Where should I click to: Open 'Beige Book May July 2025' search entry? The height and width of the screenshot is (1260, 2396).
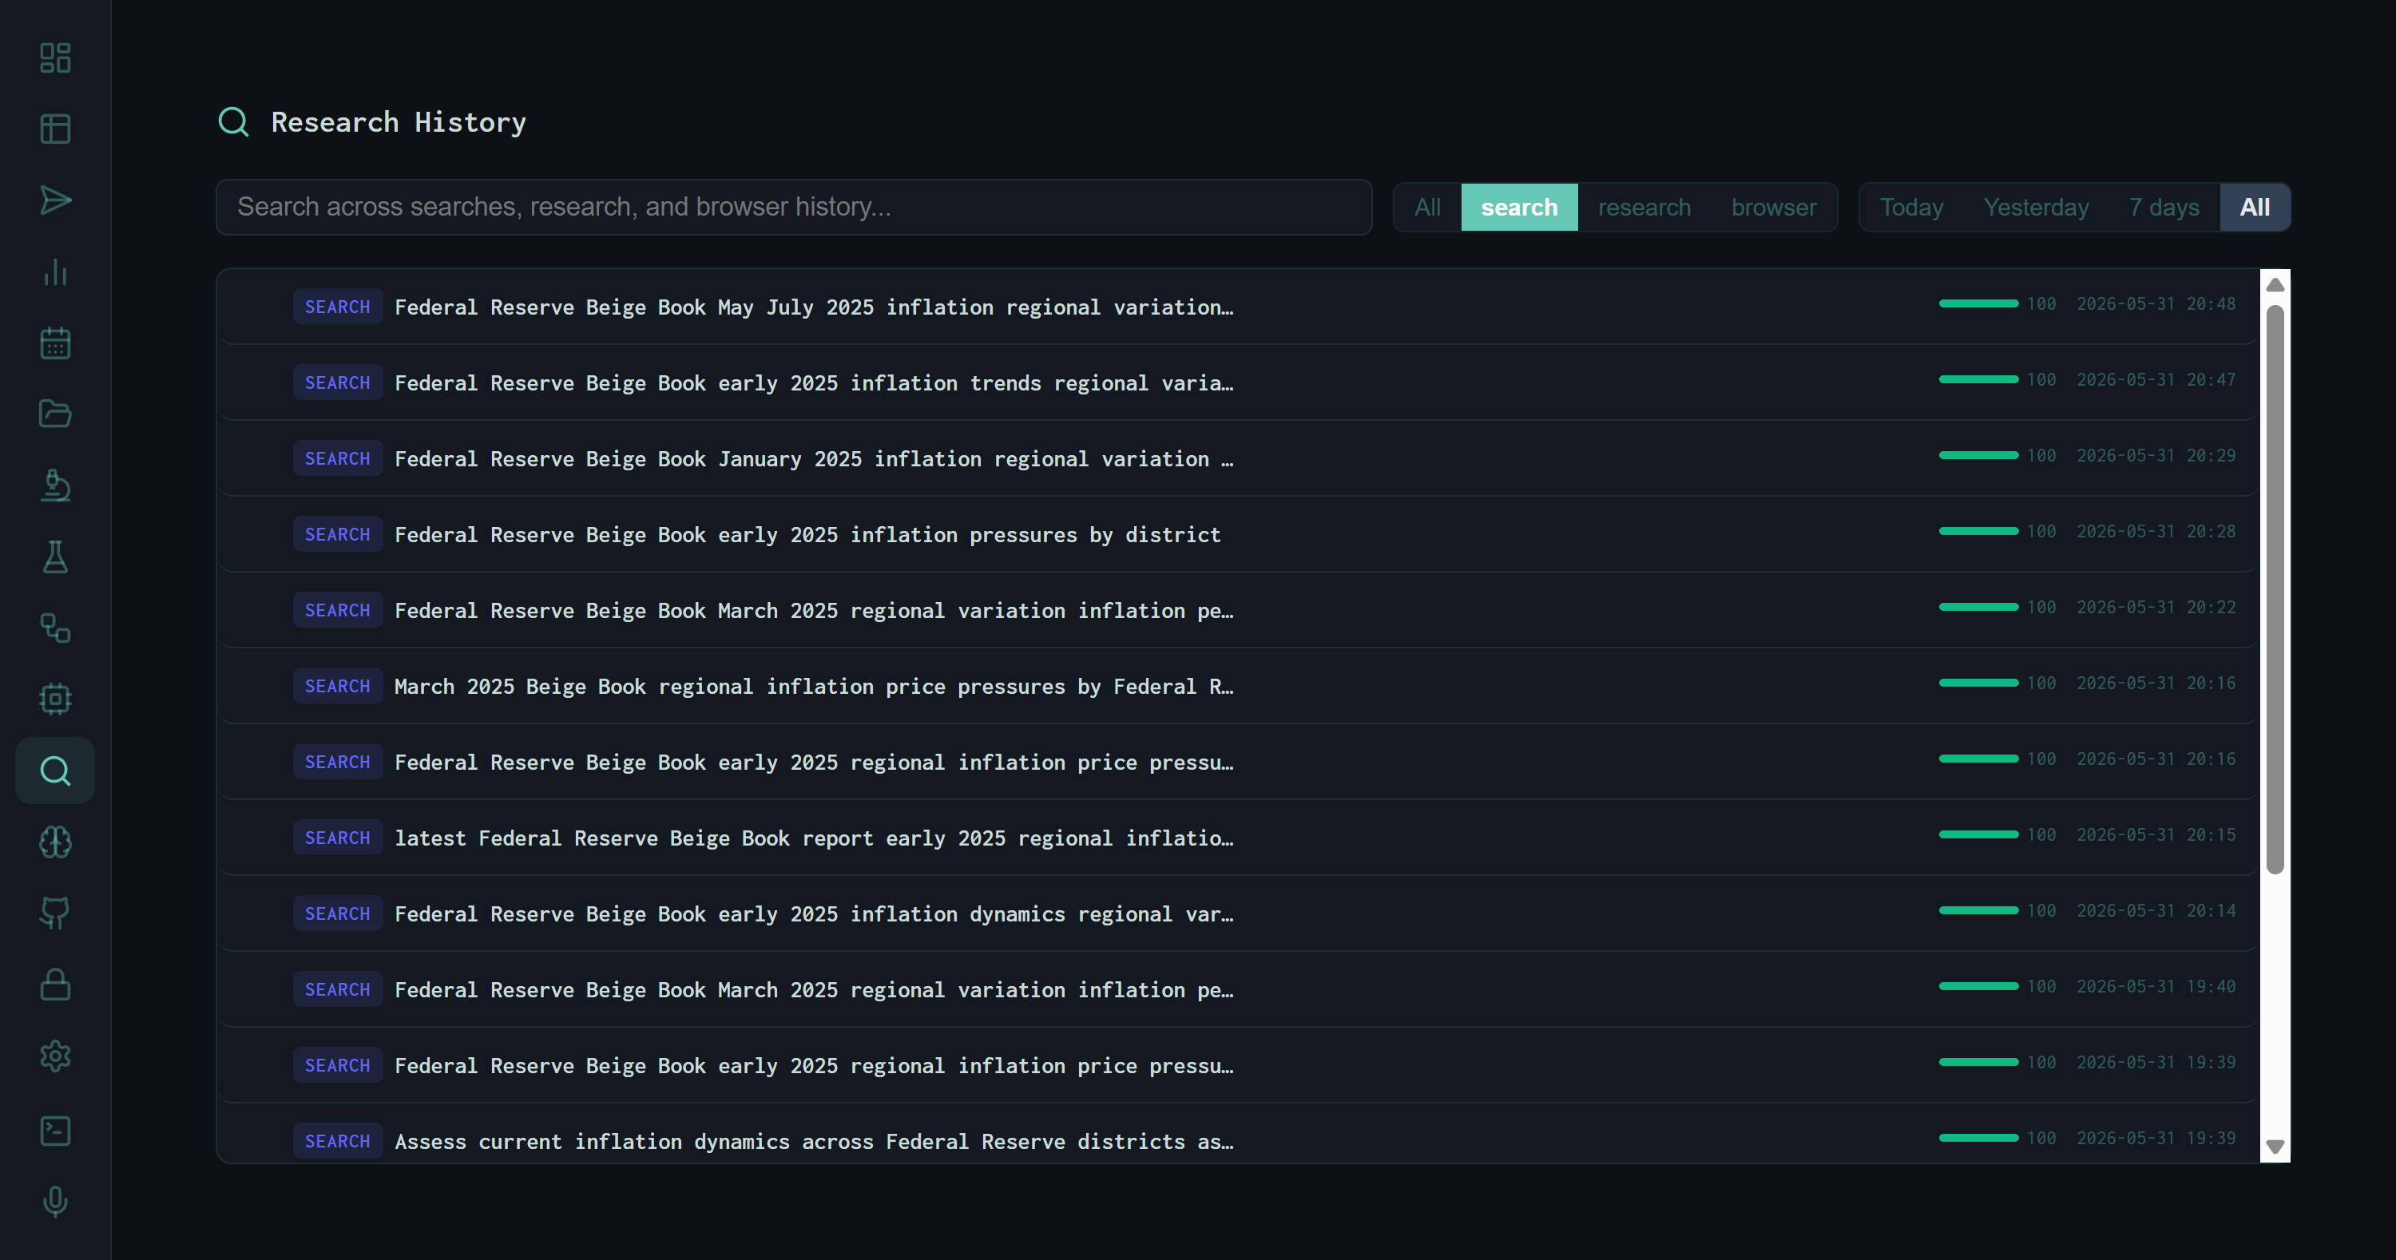tap(1238, 306)
